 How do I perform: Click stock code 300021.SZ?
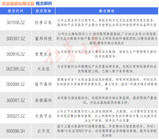(16, 116)
